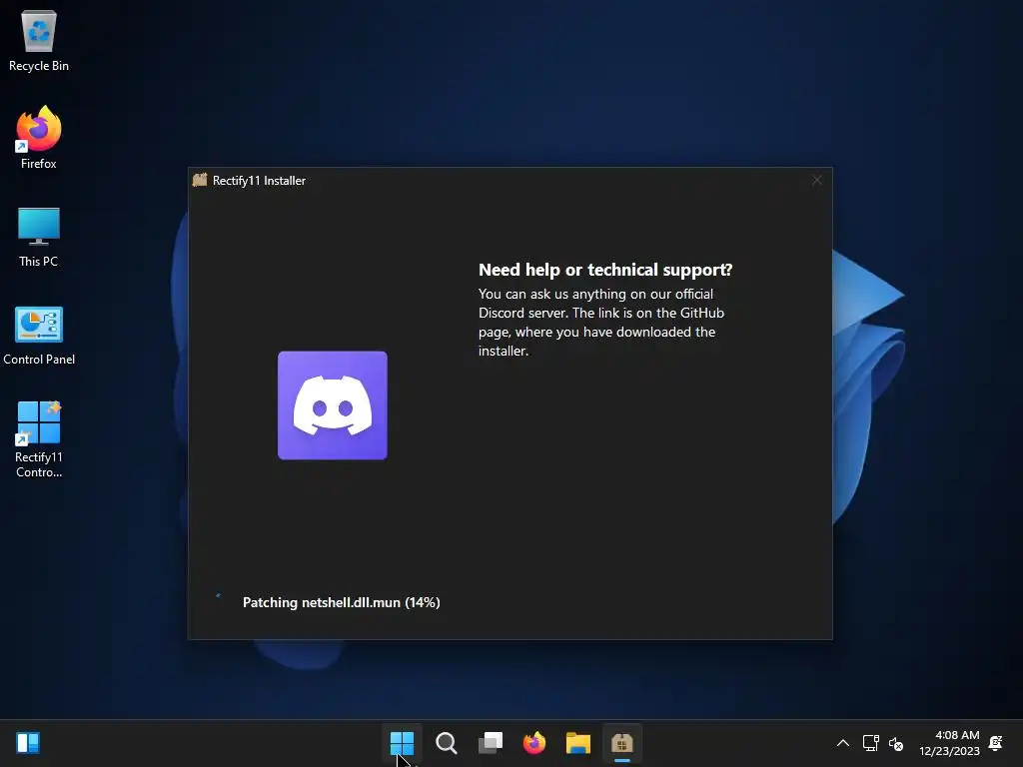The height and width of the screenshot is (767, 1023).
Task: Select Rectify11 Control Center desktop shortcut
Action: (x=39, y=439)
